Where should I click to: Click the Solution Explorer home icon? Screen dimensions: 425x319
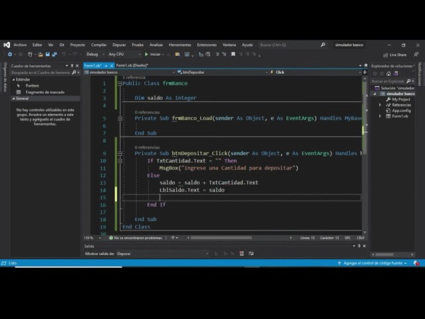(388, 74)
